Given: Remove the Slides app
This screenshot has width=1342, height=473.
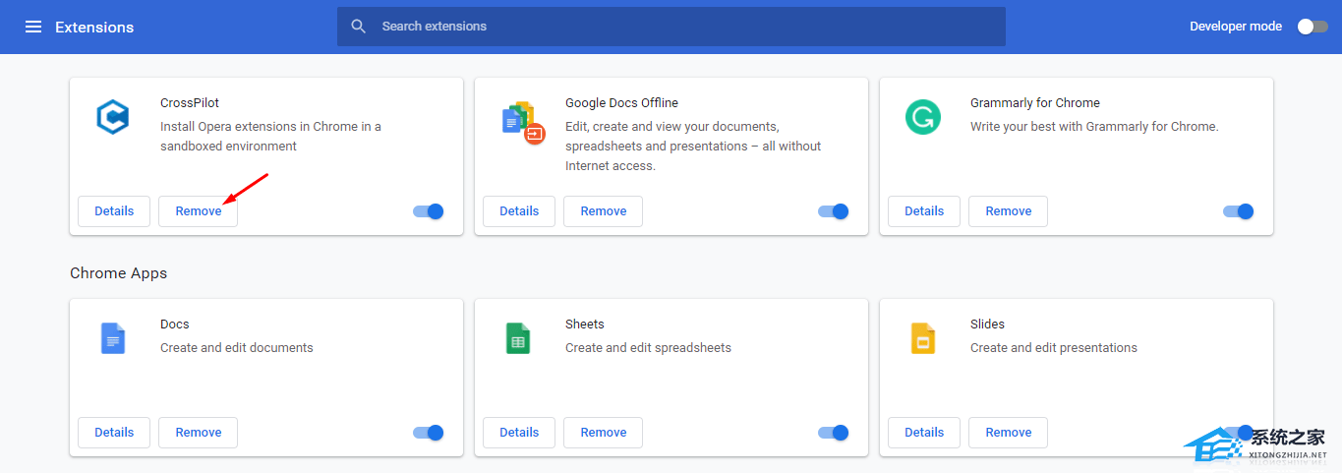Looking at the screenshot, I should (x=1008, y=433).
